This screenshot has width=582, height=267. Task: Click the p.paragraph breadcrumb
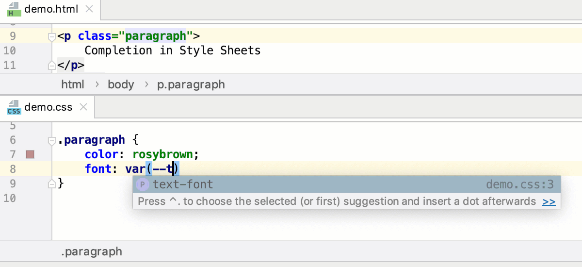[x=191, y=84]
